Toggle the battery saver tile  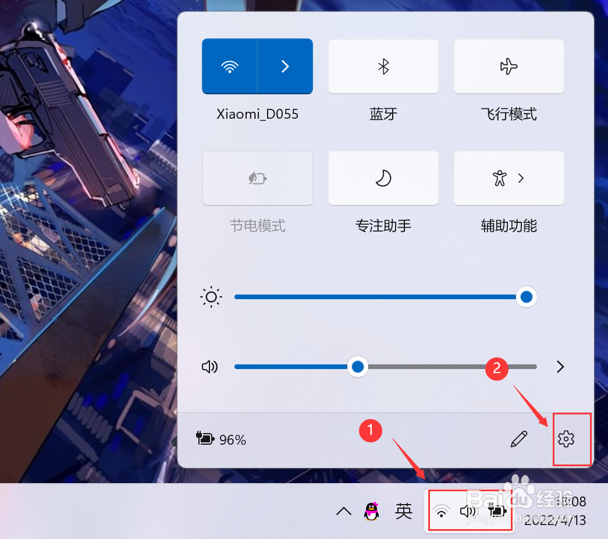pyautogui.click(x=258, y=178)
